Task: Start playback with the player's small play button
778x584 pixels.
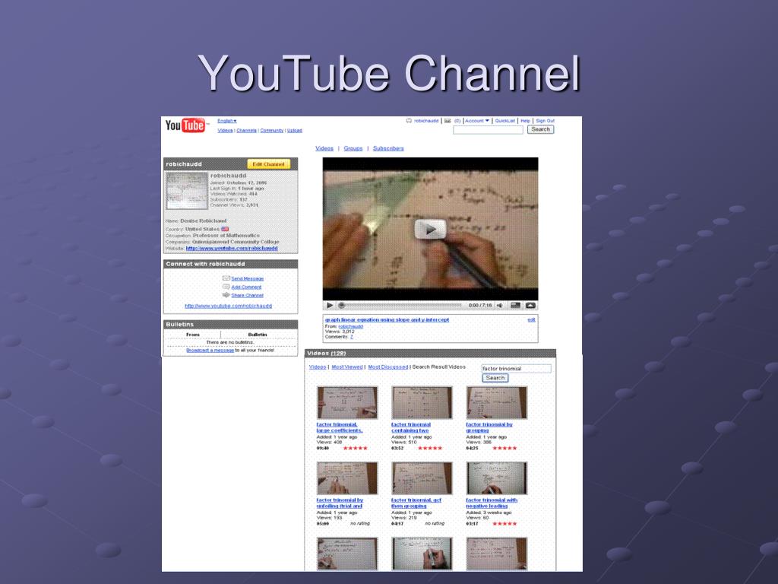Action: (x=330, y=306)
